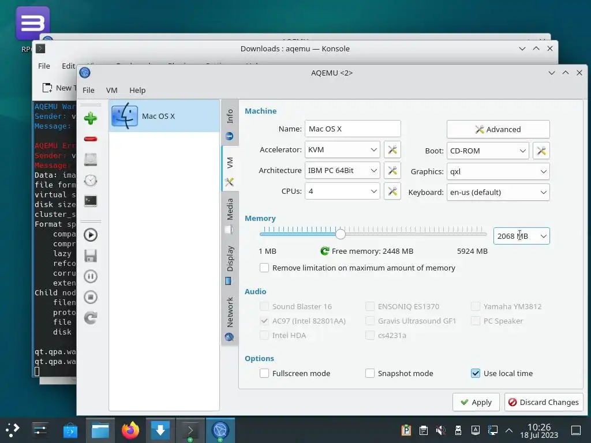Toggle Intel HDA audio checkbox
The width and height of the screenshot is (591, 443).
[264, 335]
